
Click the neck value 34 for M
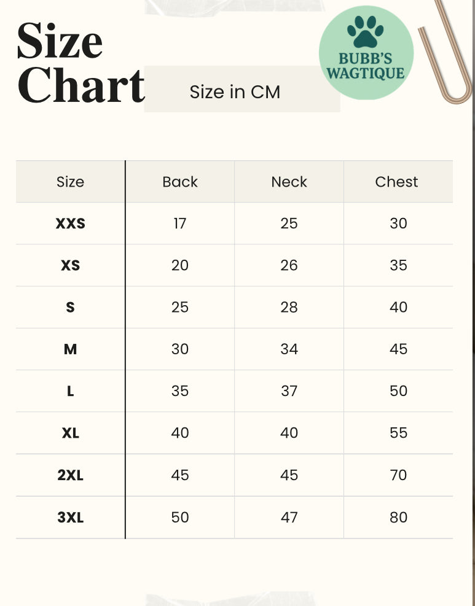pos(289,349)
